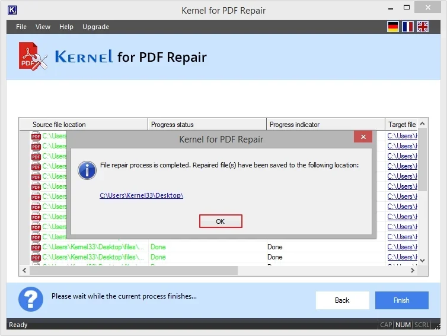Click the Kernel app icon in title bar

point(12,10)
